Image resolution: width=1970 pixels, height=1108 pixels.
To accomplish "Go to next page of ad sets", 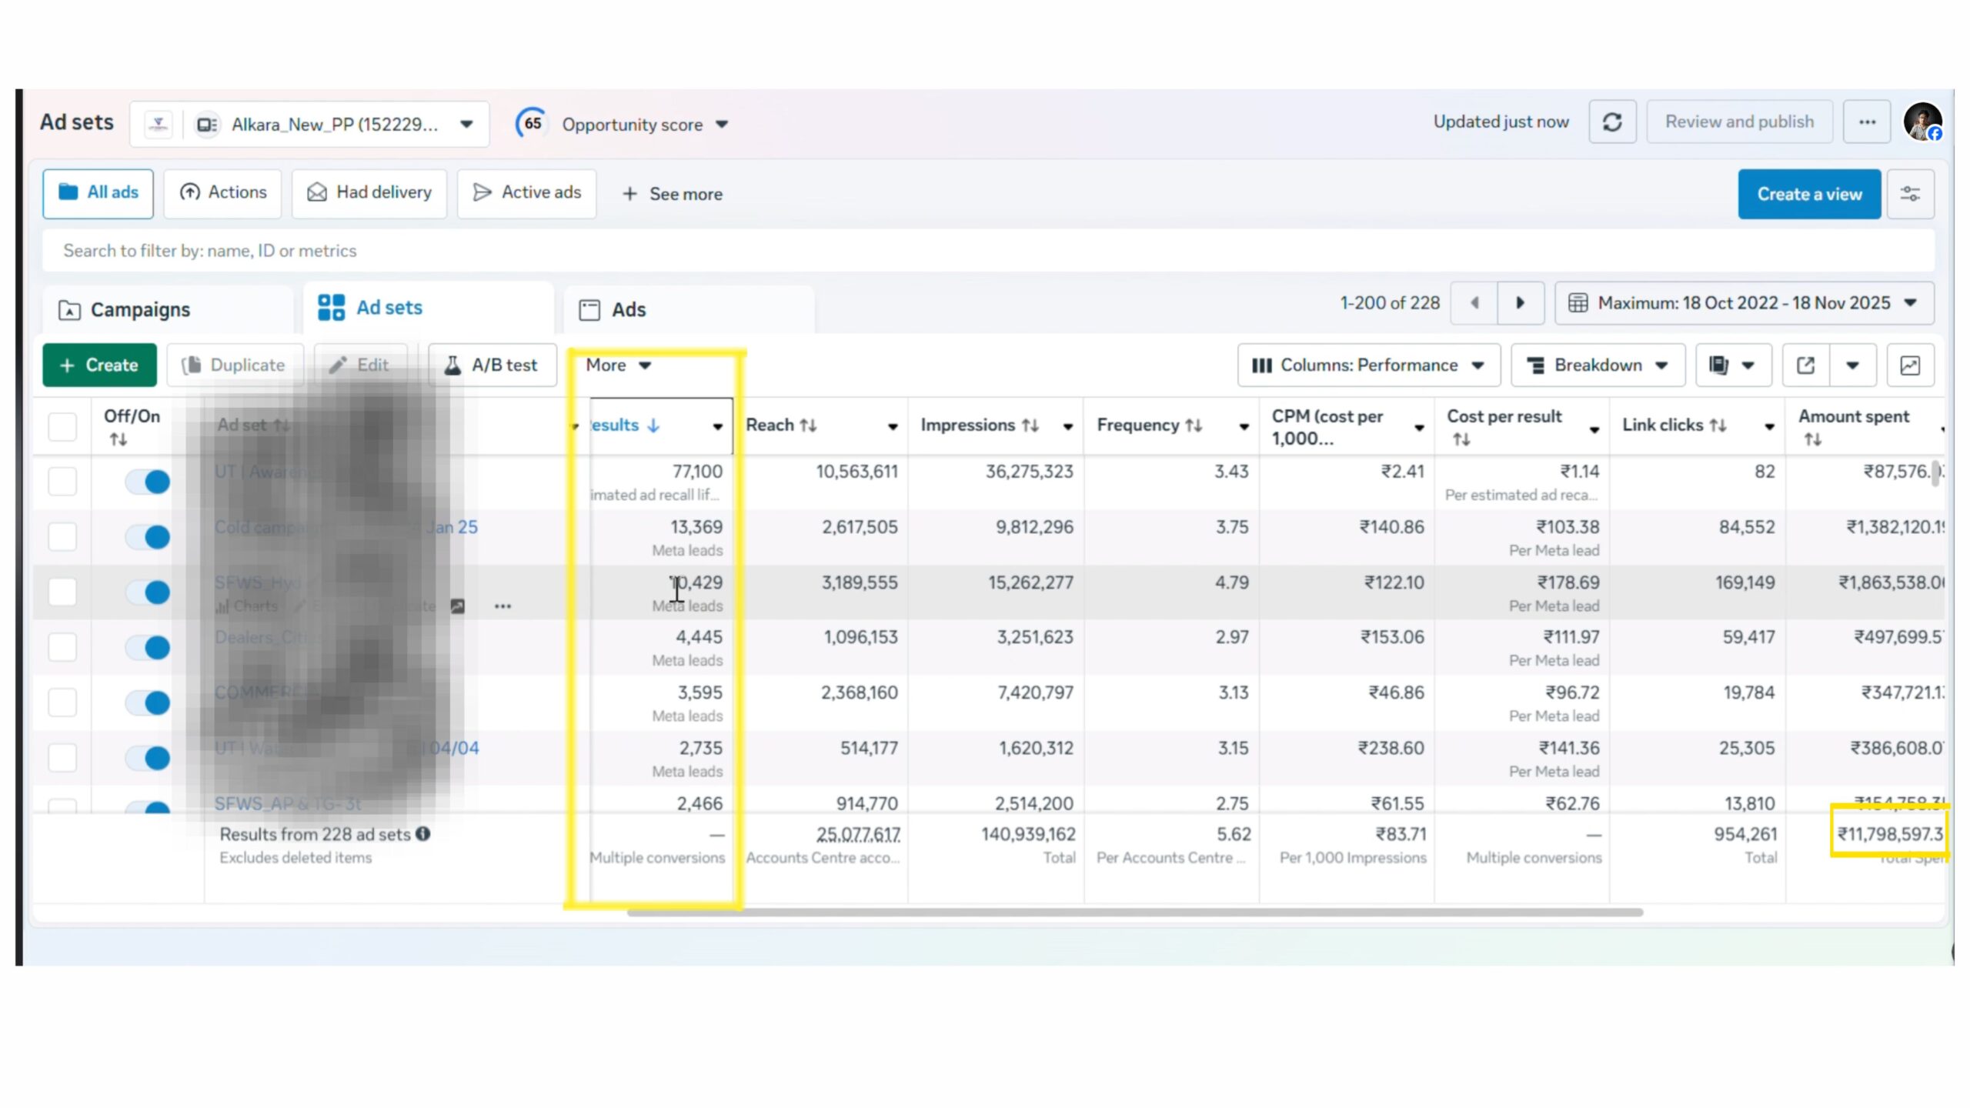I will [1520, 303].
